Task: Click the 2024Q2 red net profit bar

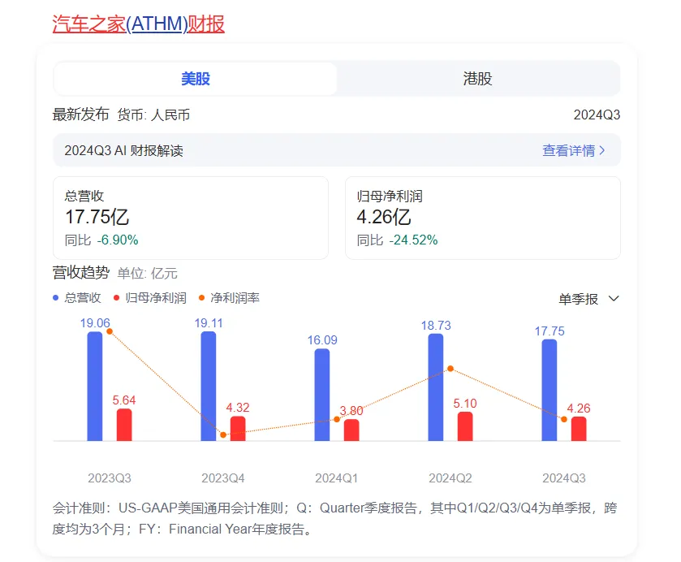Action: 465,426
